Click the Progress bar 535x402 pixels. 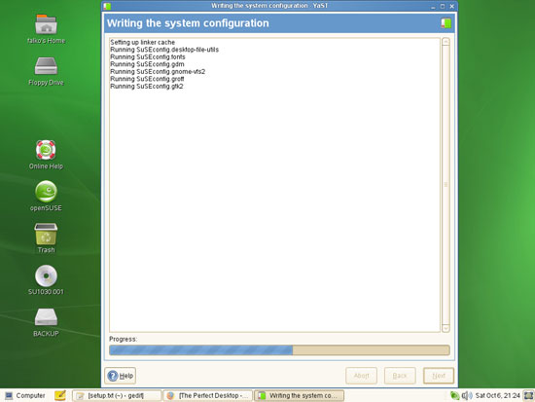(x=279, y=350)
